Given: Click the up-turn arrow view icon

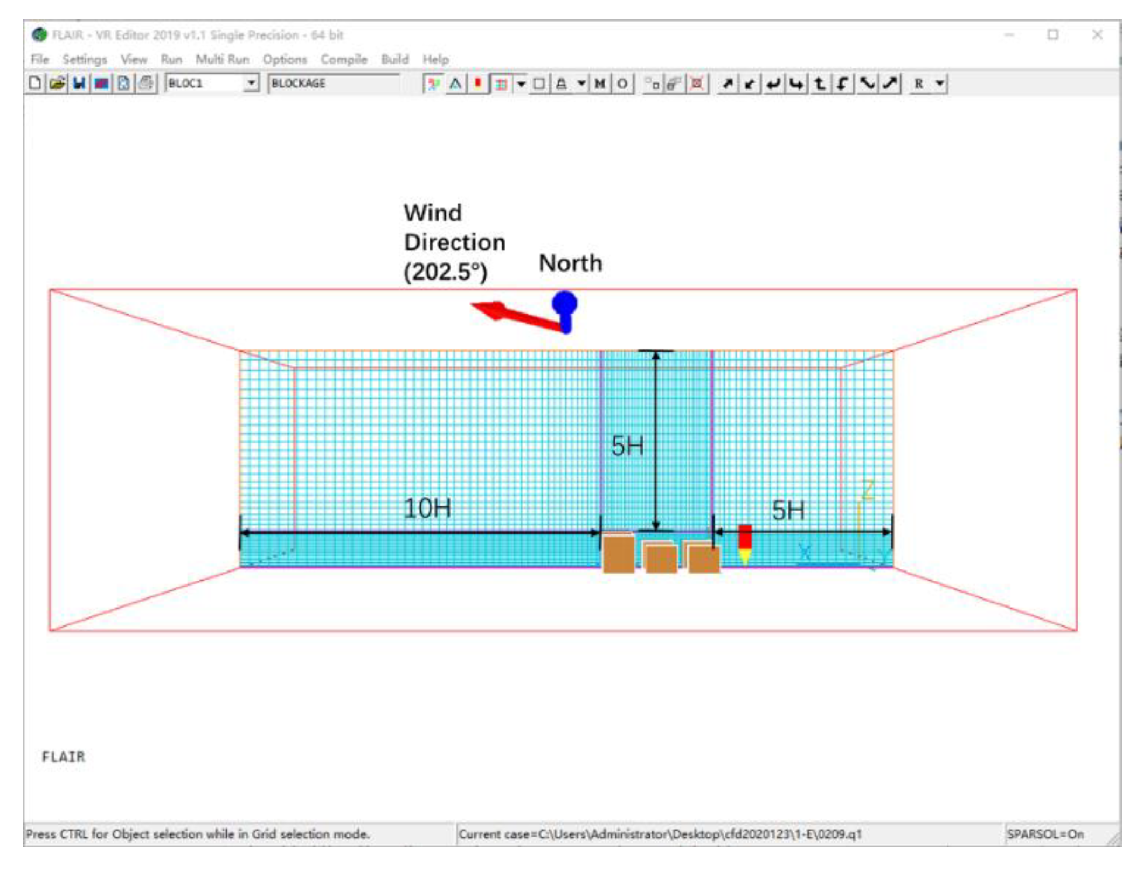Looking at the screenshot, I should click(820, 83).
